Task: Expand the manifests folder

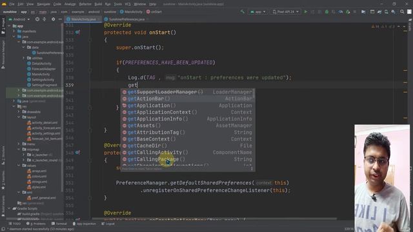Action: (14, 32)
